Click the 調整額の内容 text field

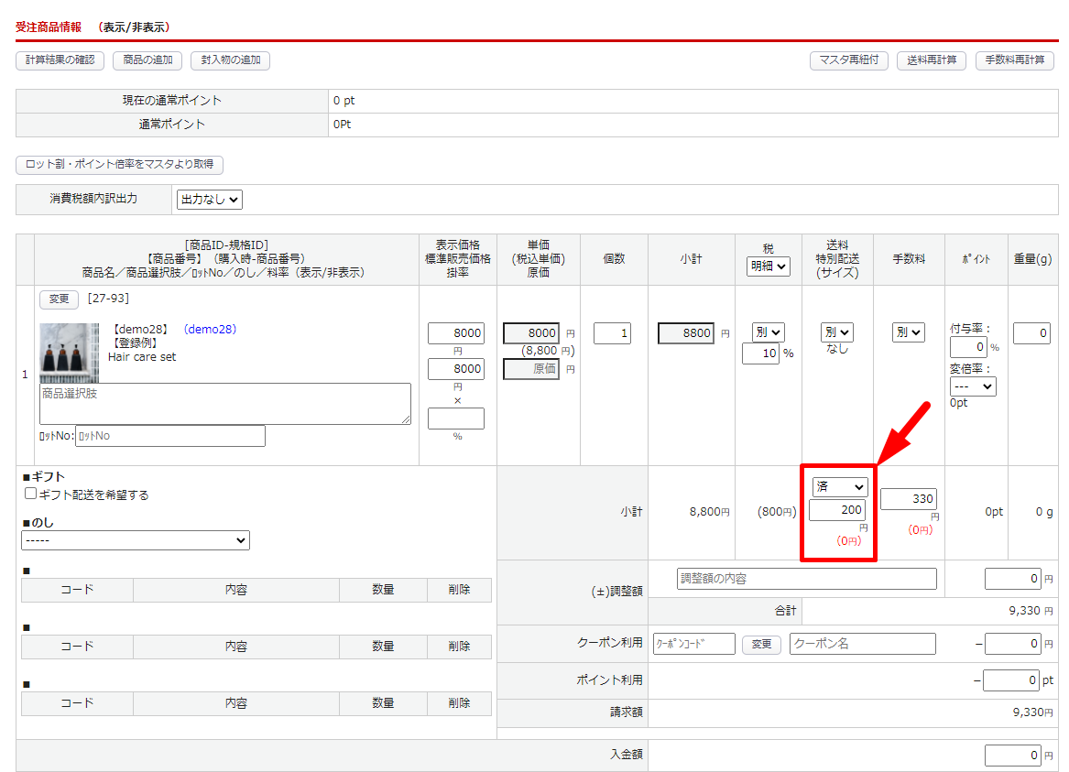coord(807,579)
